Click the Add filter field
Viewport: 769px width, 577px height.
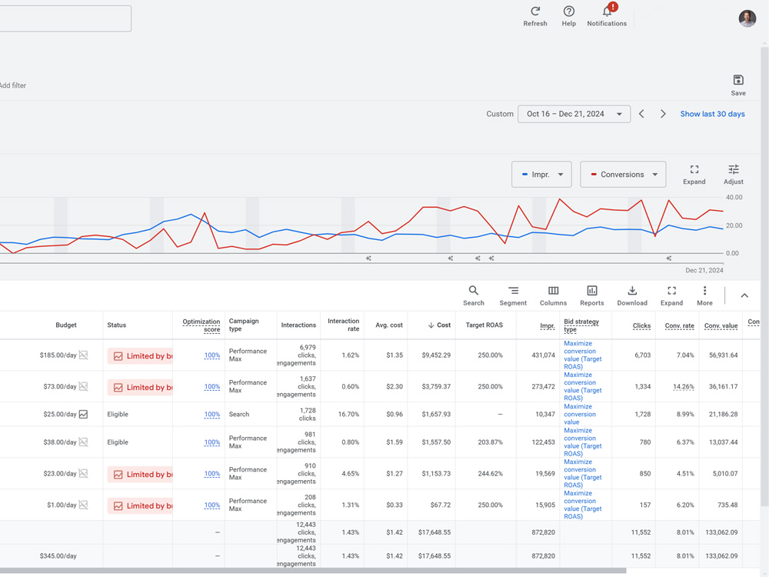pyautogui.click(x=13, y=85)
